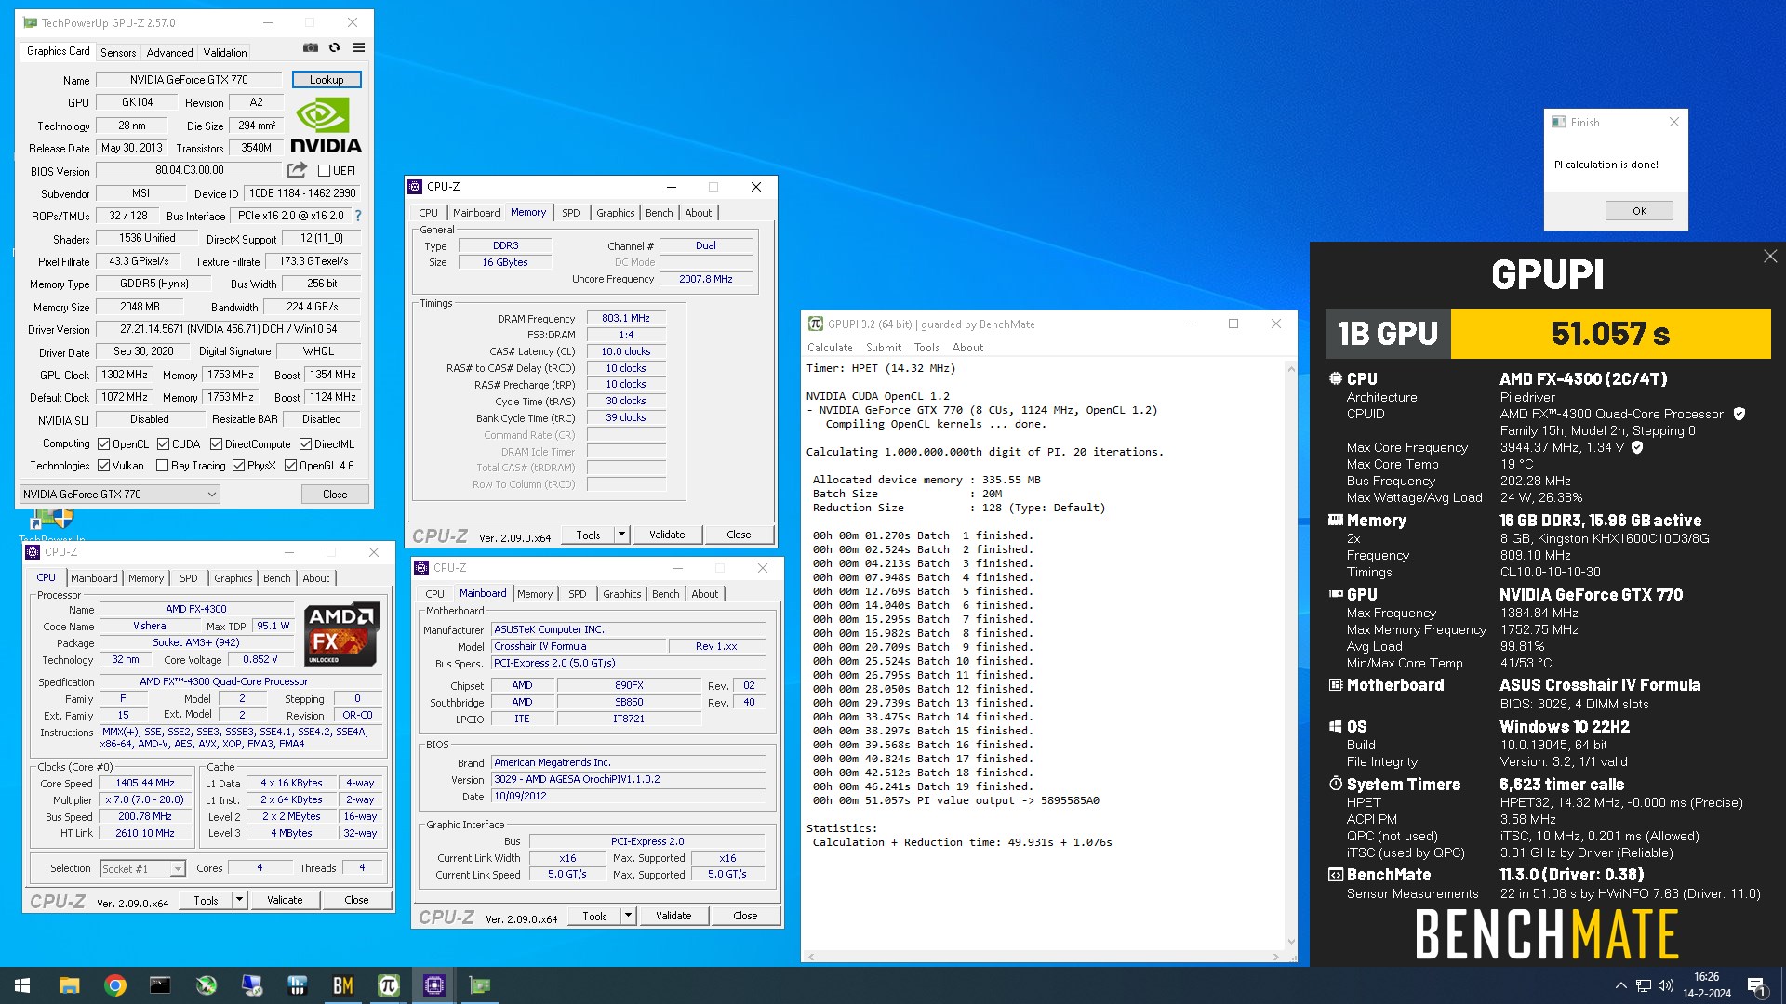Screen dimensions: 1786x1004
Task: Click the Close button in GPU-Z
Action: pyautogui.click(x=335, y=495)
